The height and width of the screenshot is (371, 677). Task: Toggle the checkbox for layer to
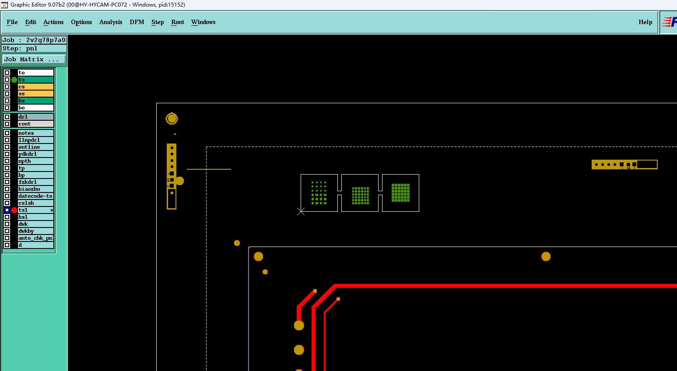click(x=7, y=73)
